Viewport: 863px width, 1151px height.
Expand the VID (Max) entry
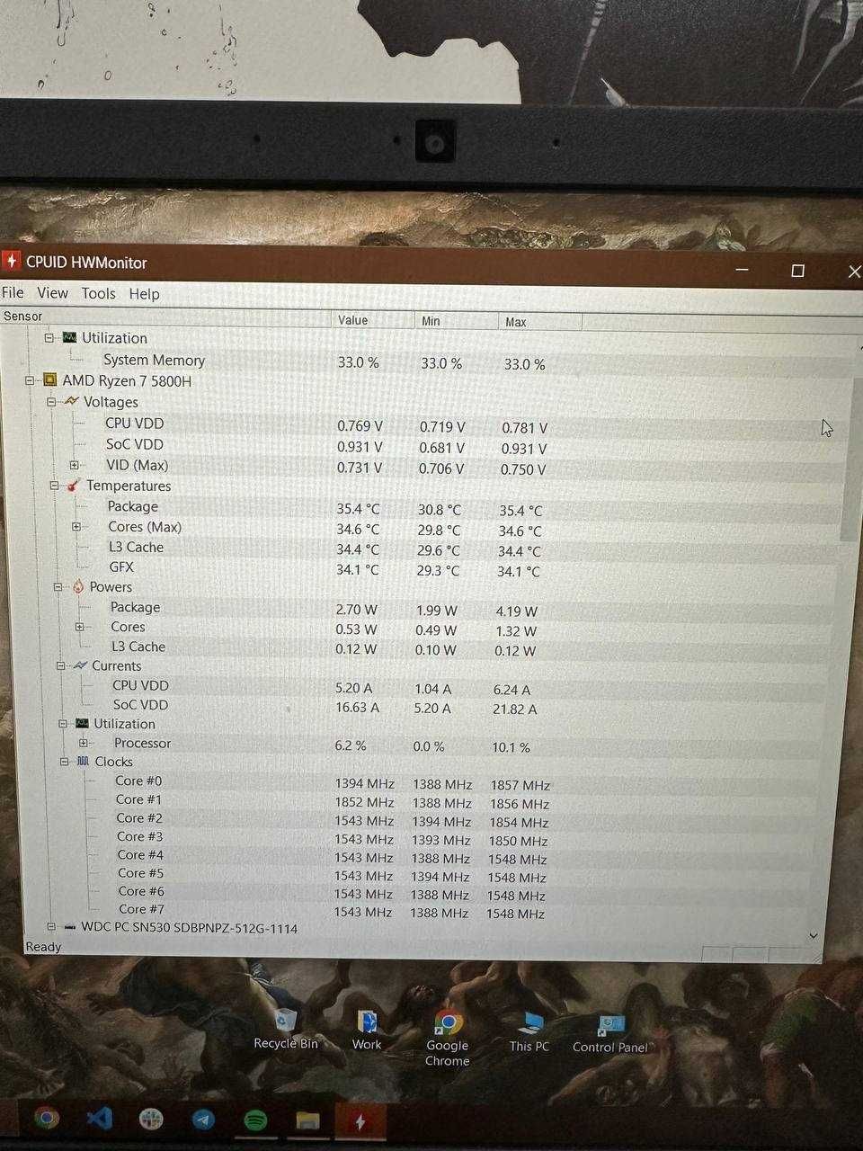74,465
